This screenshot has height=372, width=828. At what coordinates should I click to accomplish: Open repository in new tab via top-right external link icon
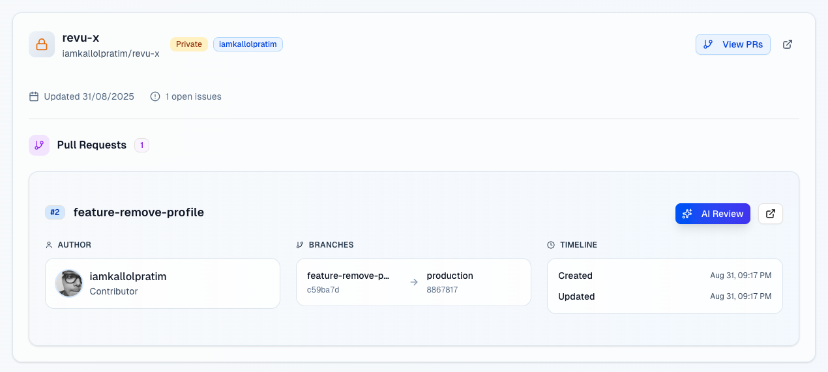click(787, 44)
